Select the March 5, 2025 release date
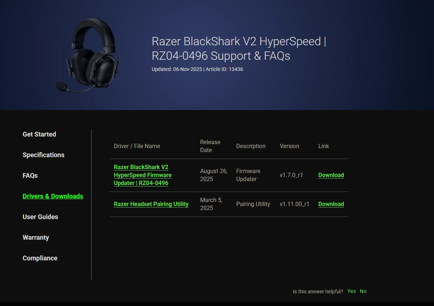This screenshot has width=434, height=306. click(x=211, y=204)
